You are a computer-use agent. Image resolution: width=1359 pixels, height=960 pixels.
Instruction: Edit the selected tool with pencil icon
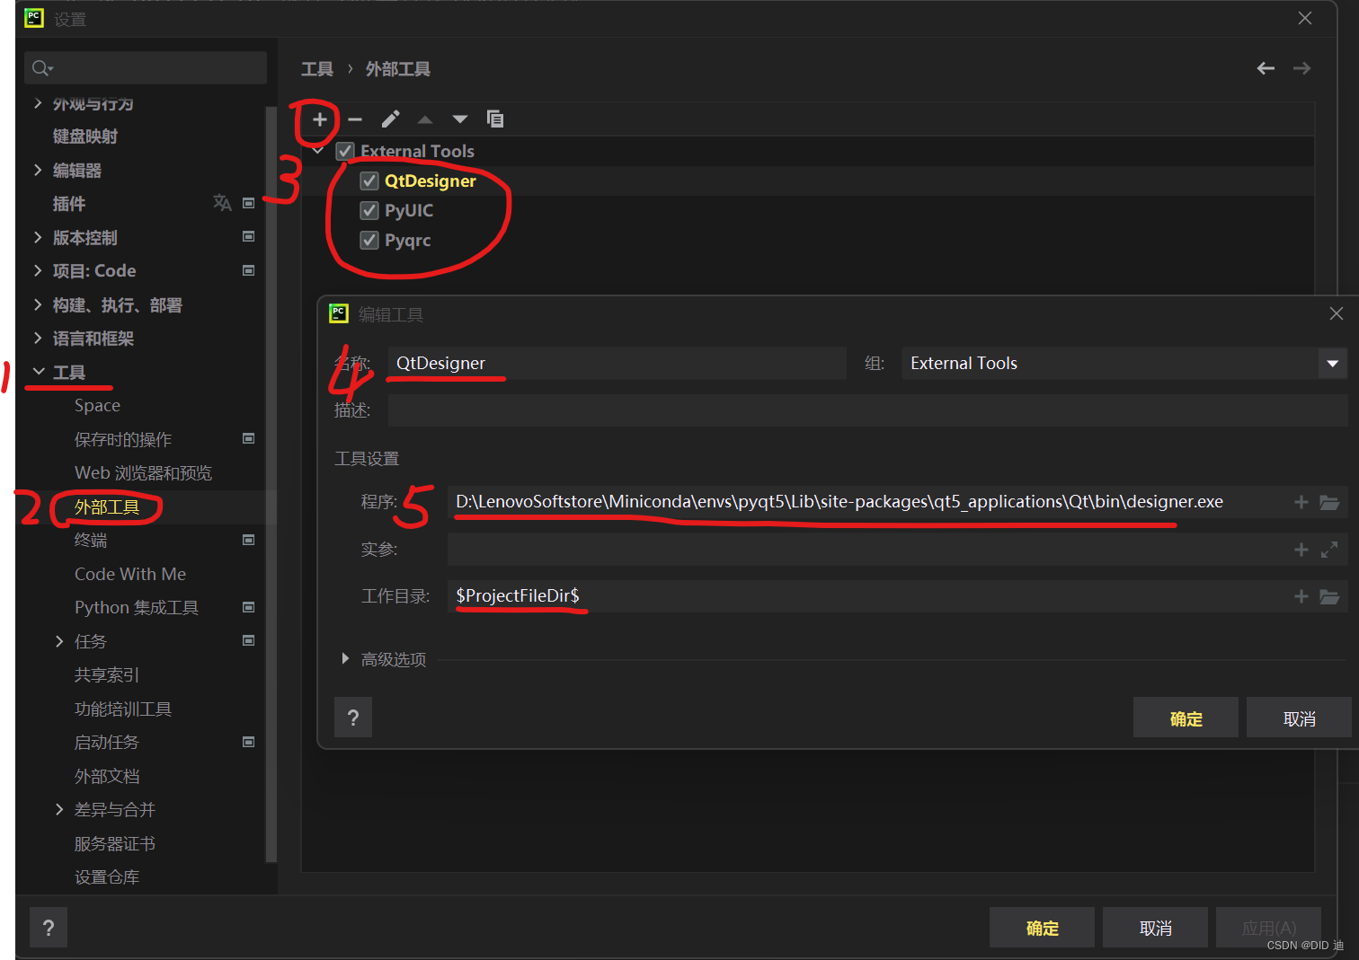point(390,119)
